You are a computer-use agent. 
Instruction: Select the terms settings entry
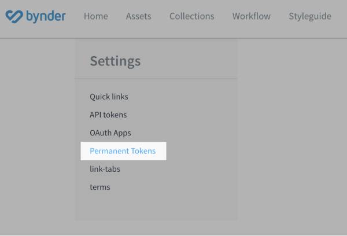click(99, 187)
